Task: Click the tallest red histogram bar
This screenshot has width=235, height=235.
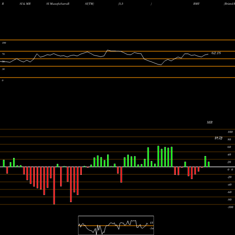Action: click(x=54, y=186)
